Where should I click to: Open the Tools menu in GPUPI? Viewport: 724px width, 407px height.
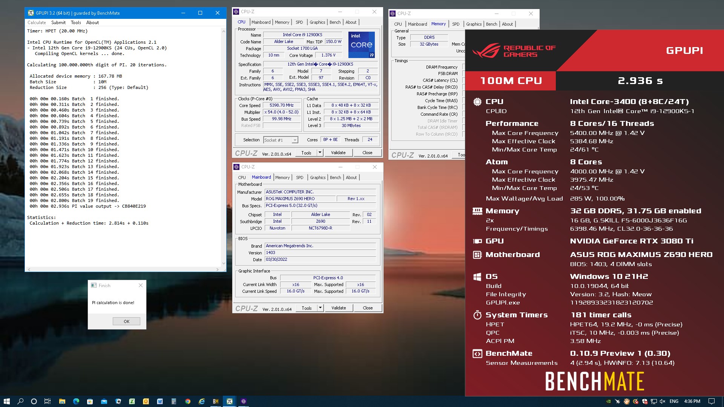click(76, 23)
